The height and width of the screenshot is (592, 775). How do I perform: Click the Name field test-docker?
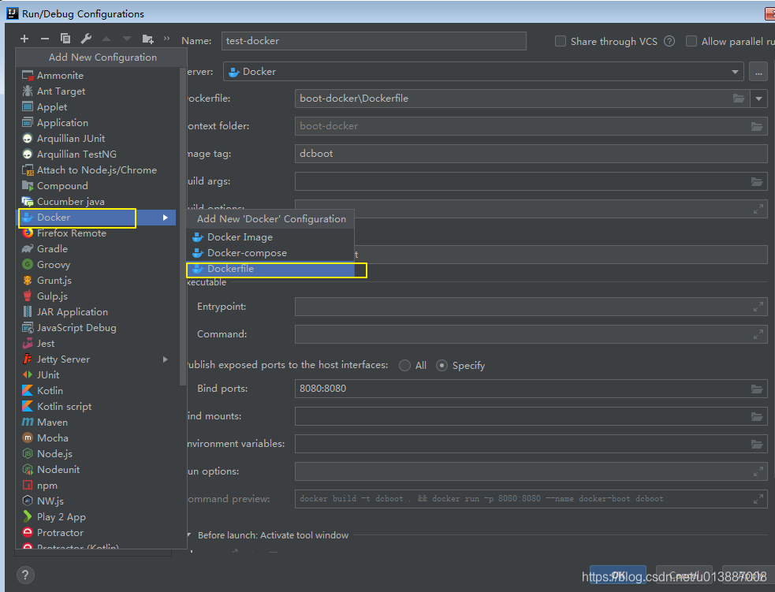point(374,41)
